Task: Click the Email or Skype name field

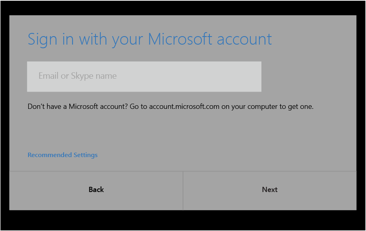Action: [x=144, y=76]
